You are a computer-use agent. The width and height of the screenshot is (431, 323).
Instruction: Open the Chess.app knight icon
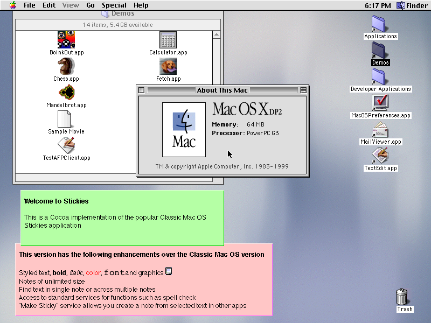pos(66,66)
